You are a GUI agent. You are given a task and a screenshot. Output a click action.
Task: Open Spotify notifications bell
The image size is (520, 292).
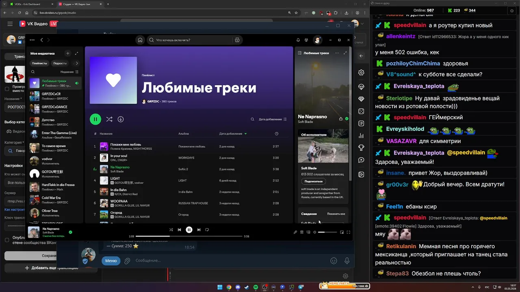click(298, 40)
